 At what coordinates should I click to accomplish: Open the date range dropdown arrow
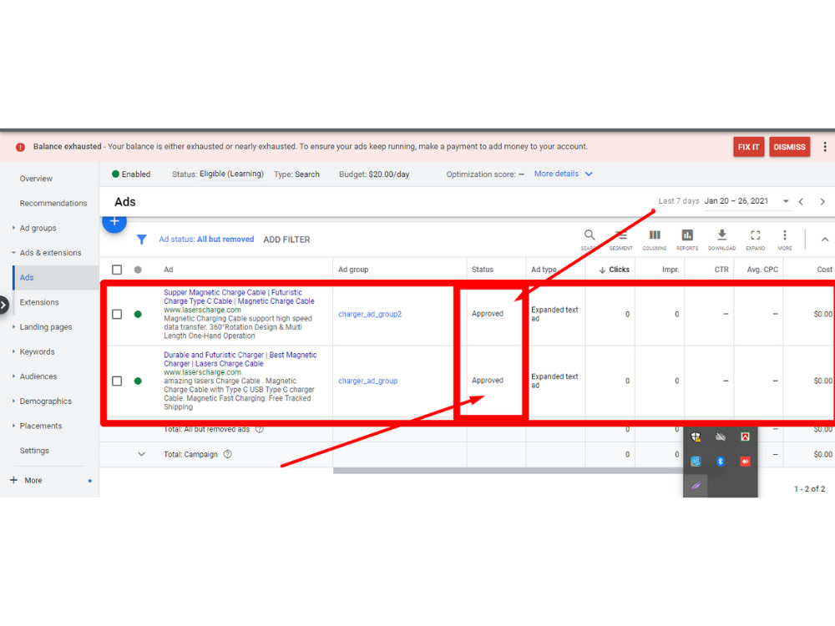tap(786, 201)
